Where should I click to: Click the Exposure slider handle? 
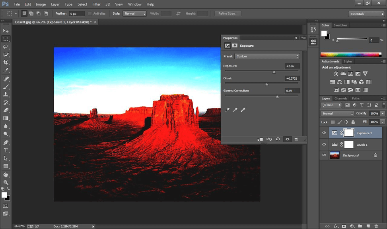pos(274,72)
